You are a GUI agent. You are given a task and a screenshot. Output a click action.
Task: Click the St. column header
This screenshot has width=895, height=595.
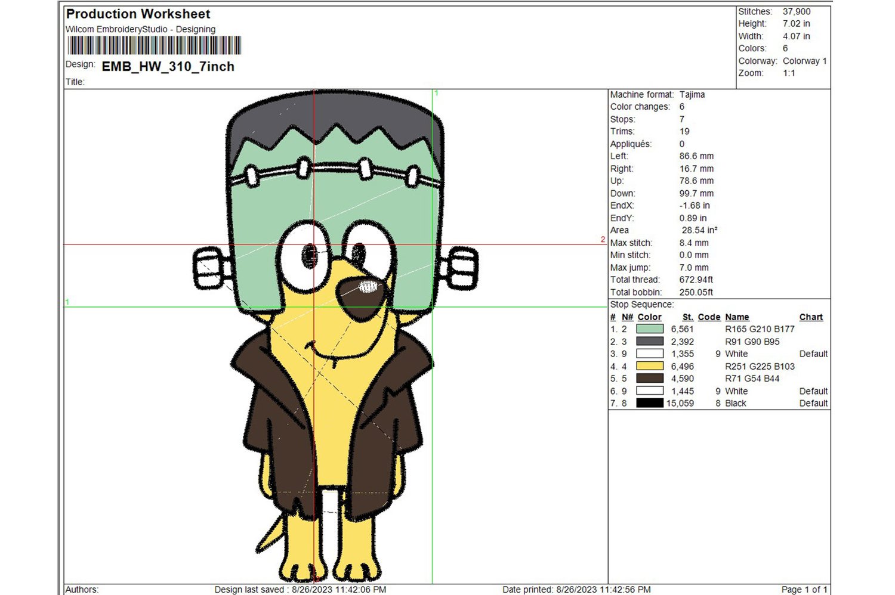tap(688, 317)
